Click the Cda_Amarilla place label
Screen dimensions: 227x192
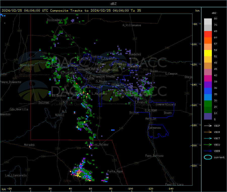point(19,109)
